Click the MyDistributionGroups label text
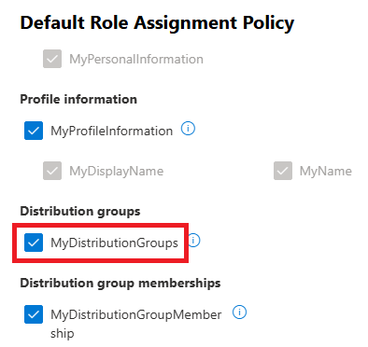 pos(114,243)
